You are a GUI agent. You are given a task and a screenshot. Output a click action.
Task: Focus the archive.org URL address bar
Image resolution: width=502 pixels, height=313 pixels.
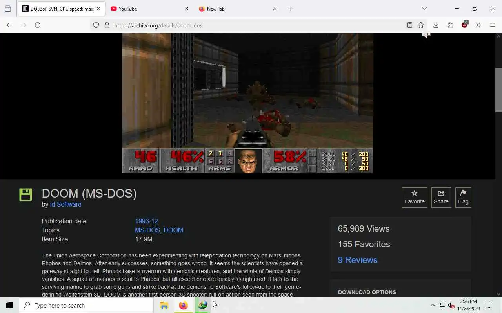(x=259, y=25)
